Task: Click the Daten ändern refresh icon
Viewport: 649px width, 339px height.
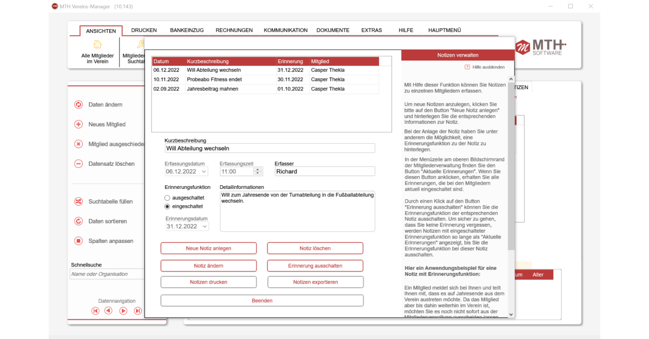Action: click(x=78, y=105)
